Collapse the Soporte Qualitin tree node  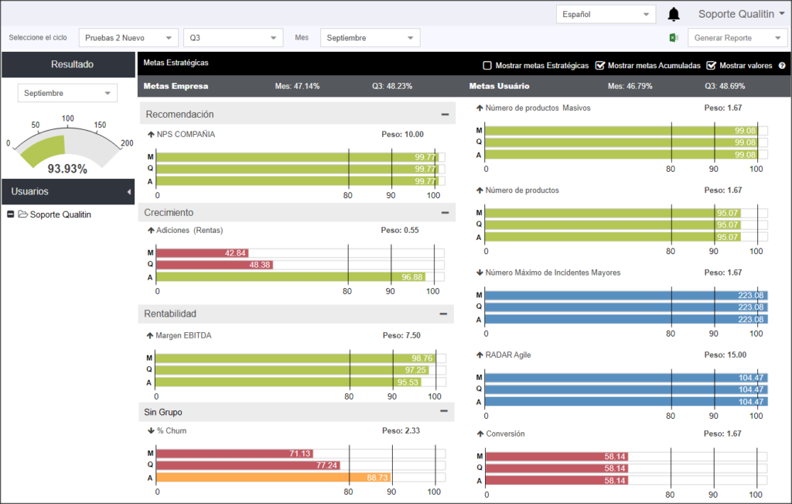(11, 214)
